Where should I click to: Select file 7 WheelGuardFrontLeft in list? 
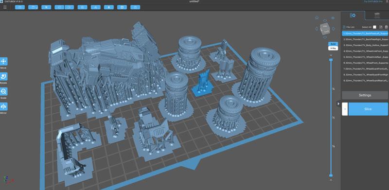[365, 69]
